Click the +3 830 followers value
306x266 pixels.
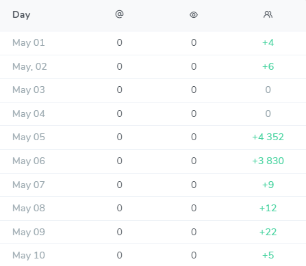[x=268, y=161]
